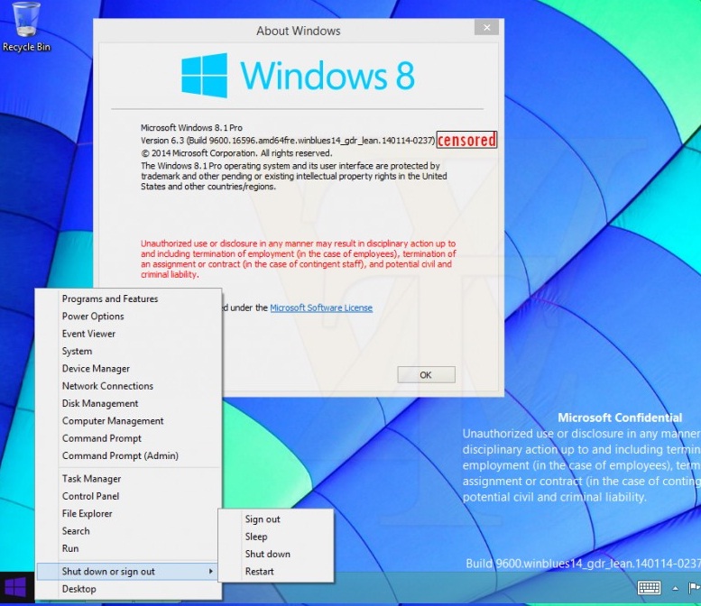Click the Windows Start button
This screenshot has height=606, width=701.
(x=15, y=588)
